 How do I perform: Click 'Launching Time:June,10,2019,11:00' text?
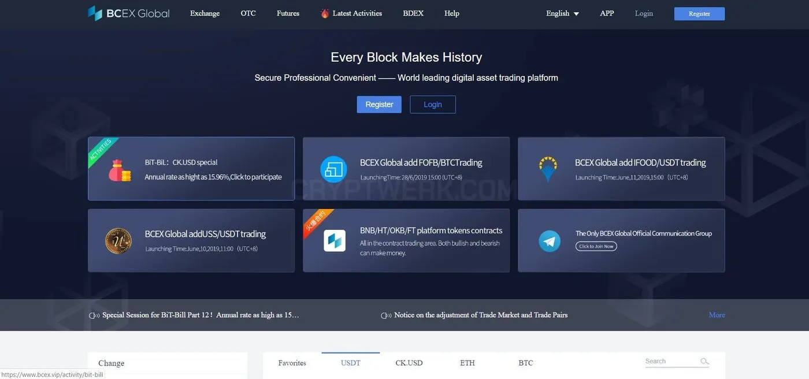201,249
